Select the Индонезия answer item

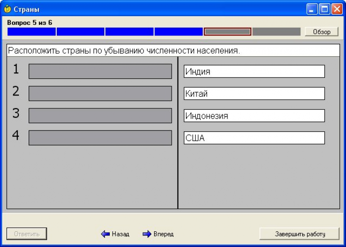[x=254, y=116]
